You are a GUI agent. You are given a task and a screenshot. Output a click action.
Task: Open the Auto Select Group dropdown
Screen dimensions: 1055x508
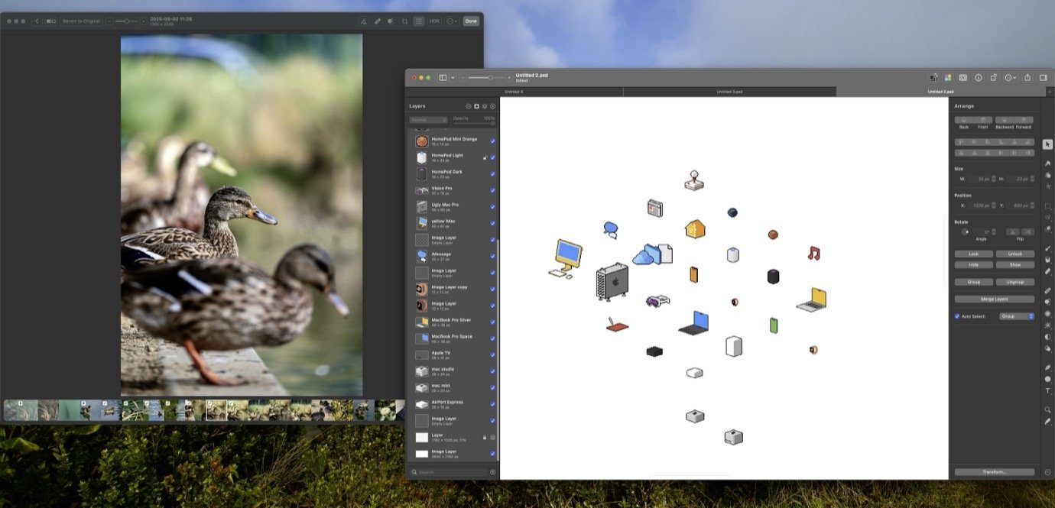coord(1017,316)
